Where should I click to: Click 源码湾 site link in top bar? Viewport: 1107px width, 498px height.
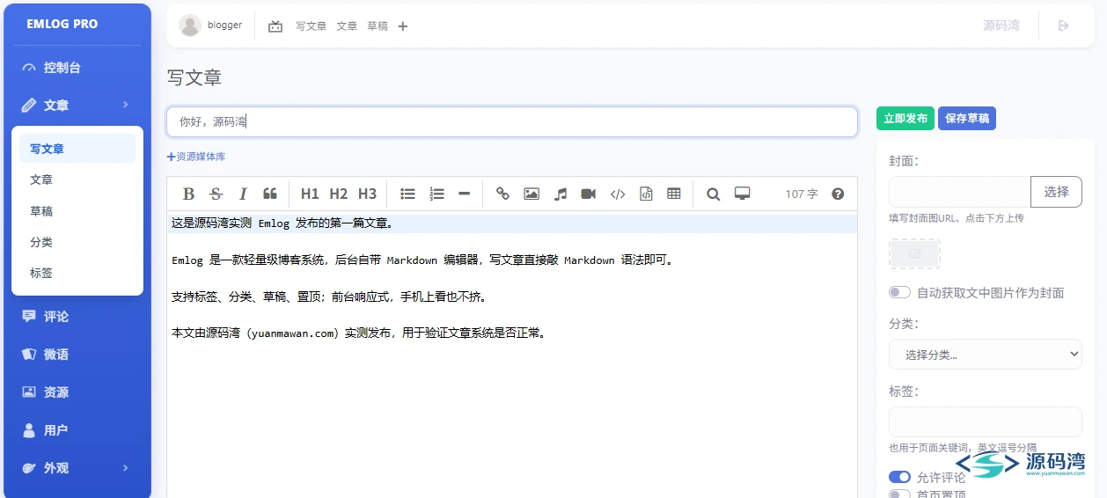1001,26
